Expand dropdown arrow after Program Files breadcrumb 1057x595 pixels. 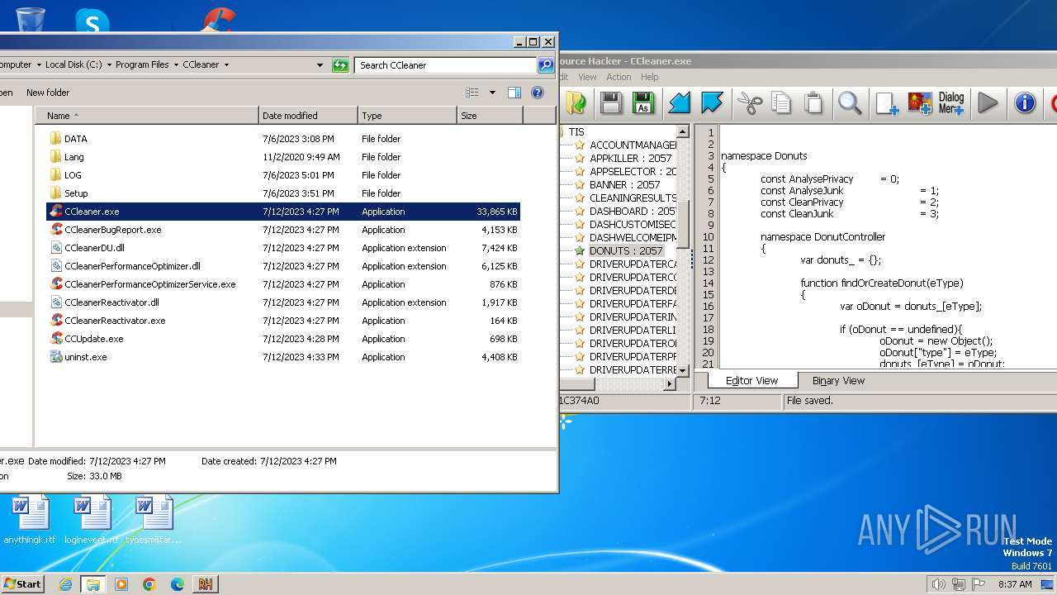tap(175, 64)
